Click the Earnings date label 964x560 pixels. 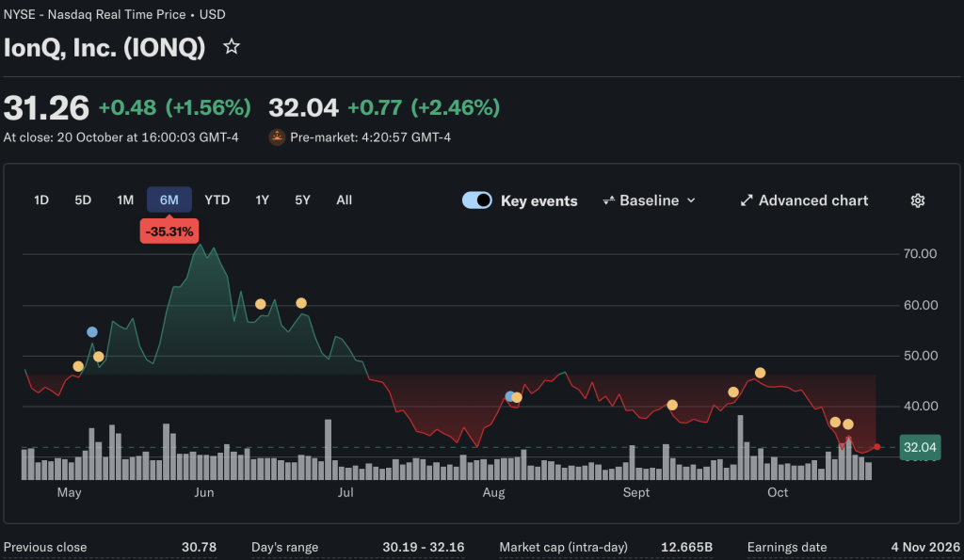pos(786,547)
